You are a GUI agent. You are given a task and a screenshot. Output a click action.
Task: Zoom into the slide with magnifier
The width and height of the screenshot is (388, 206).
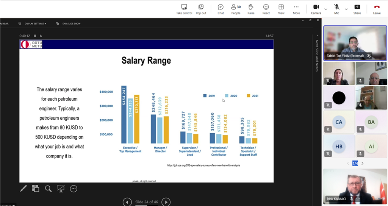tap(48, 189)
